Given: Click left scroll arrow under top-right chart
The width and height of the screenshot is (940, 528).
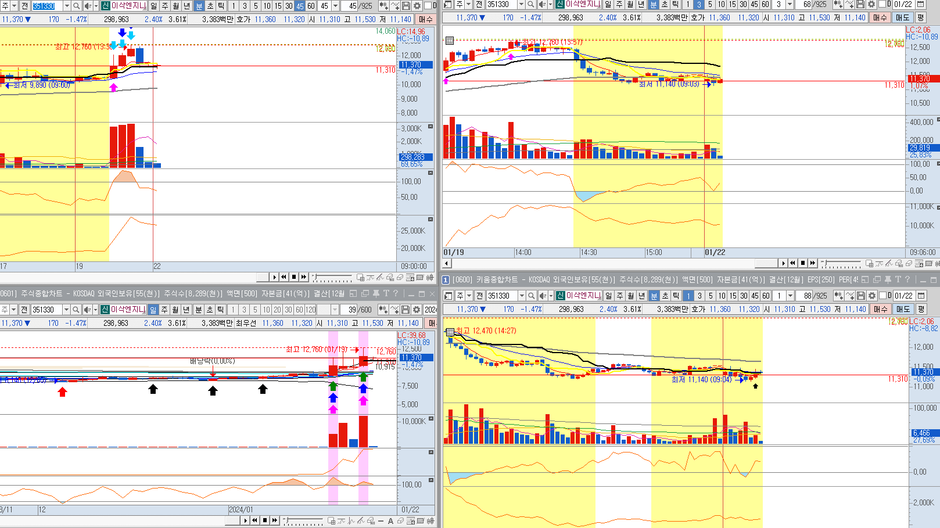Looking at the screenshot, I should [447, 263].
